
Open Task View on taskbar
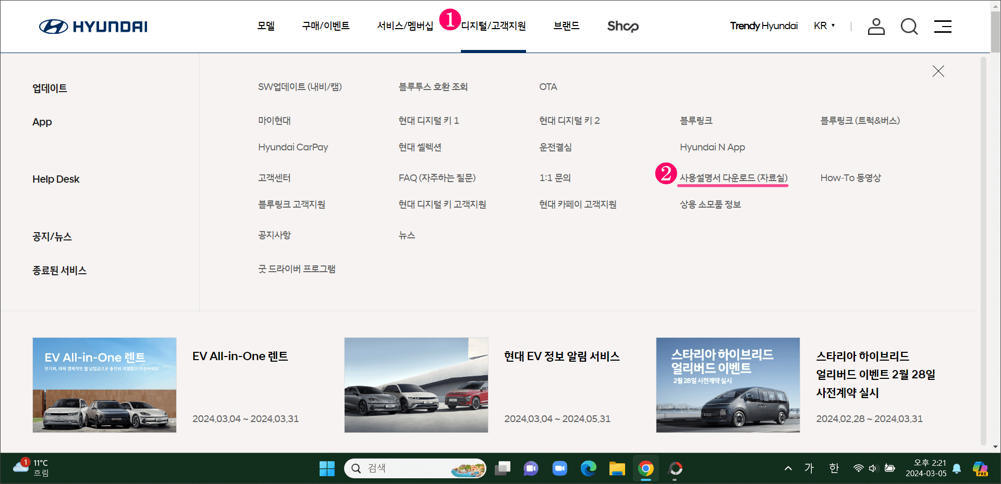point(503,468)
